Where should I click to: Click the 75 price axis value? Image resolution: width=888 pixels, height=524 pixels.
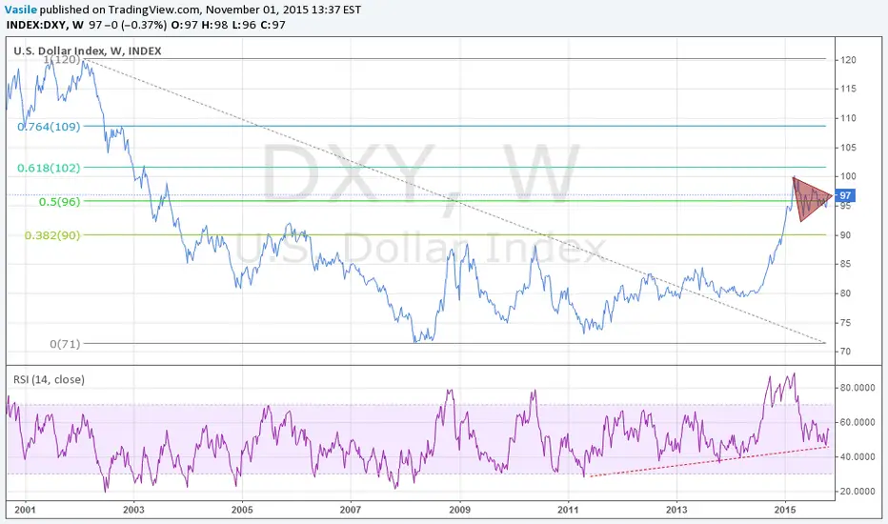845,323
